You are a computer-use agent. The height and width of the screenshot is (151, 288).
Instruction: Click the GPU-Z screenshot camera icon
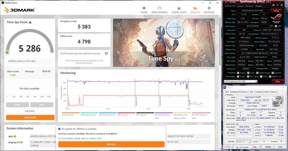(273, 5)
